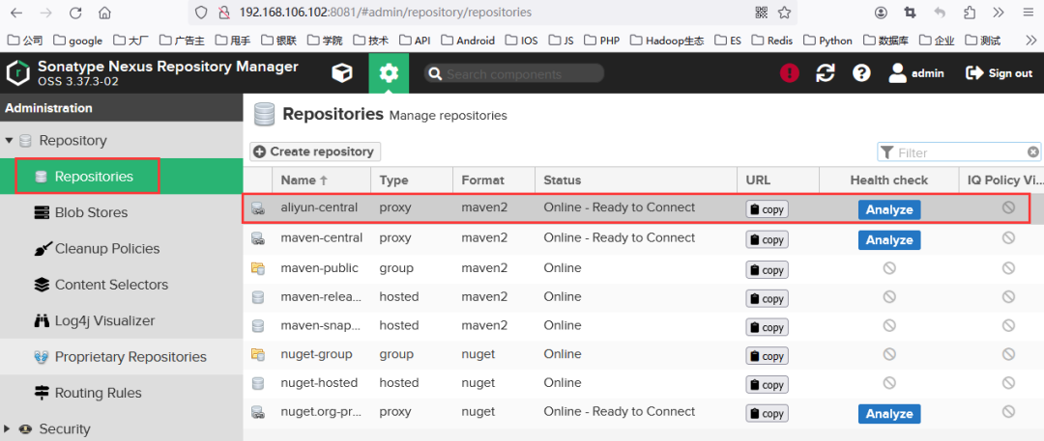
Task: Select the Administration gear icon in header
Action: click(x=389, y=73)
